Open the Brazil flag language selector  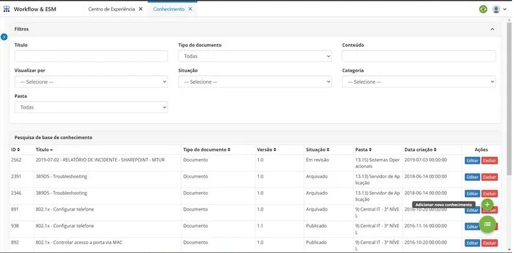483,9
